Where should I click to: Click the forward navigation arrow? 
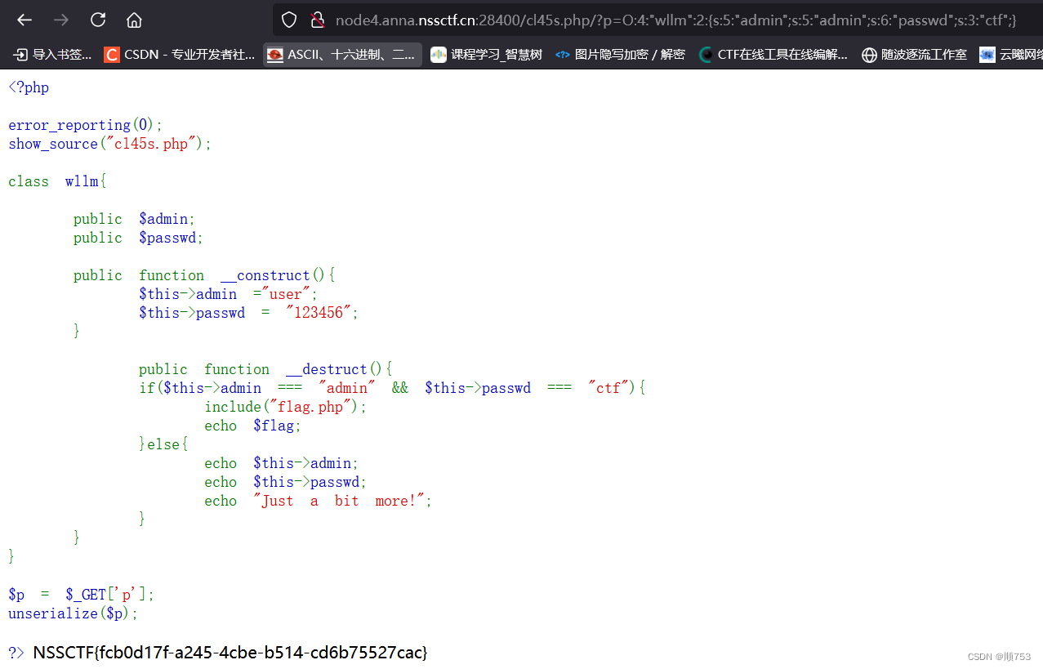(x=61, y=20)
